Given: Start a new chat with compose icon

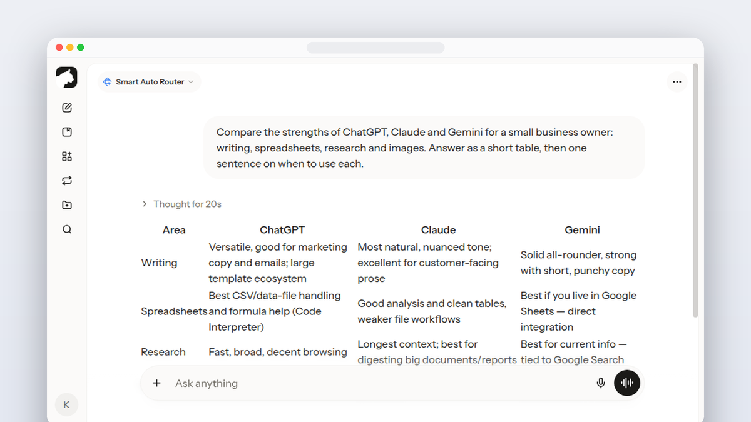Looking at the screenshot, I should (67, 108).
